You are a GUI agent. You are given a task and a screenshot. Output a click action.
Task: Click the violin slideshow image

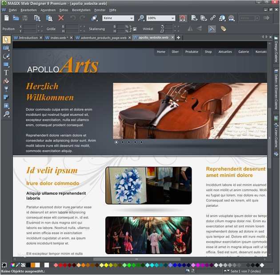coord(190,111)
